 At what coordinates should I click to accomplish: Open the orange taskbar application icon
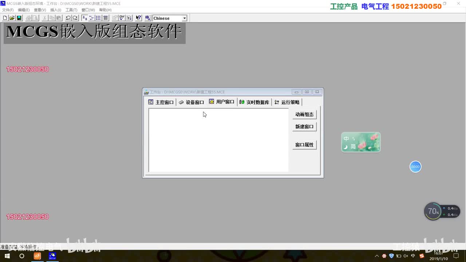[x=37, y=256]
